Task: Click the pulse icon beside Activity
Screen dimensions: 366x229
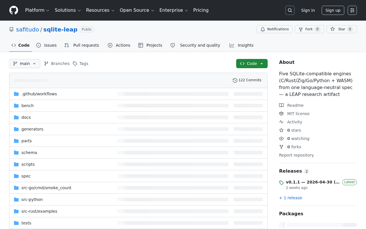Action: pyautogui.click(x=281, y=122)
